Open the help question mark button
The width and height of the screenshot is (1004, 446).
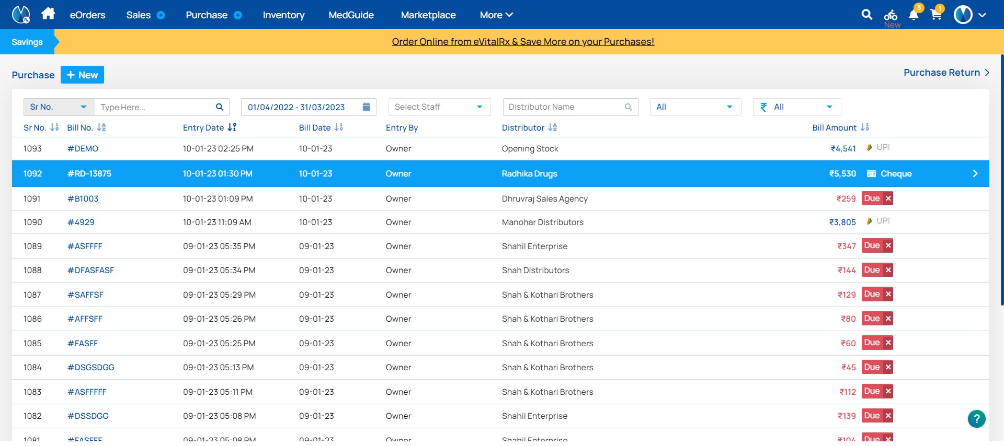click(976, 419)
